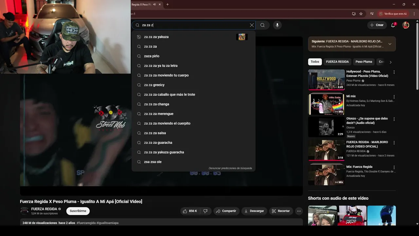Click Verifica que eres tú profile chip
This screenshot has height=236, width=419.
(x=393, y=14)
